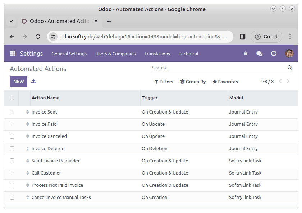Click the browser back arrow

click(x=12, y=37)
